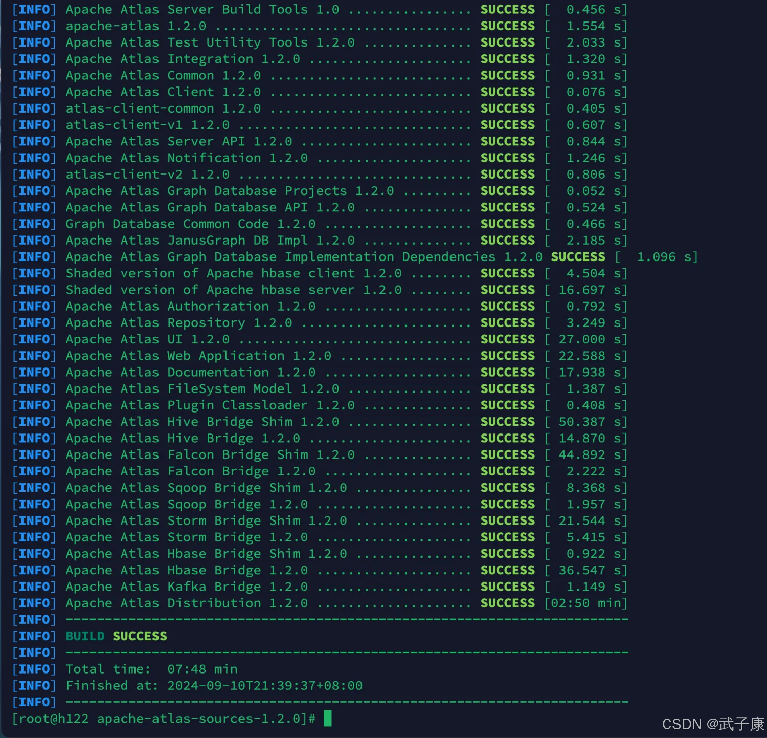This screenshot has width=767, height=738.
Task: Click 'Apache Atlas Storm Bridge Shim 1.2.0' text
Action: pyautogui.click(x=207, y=521)
